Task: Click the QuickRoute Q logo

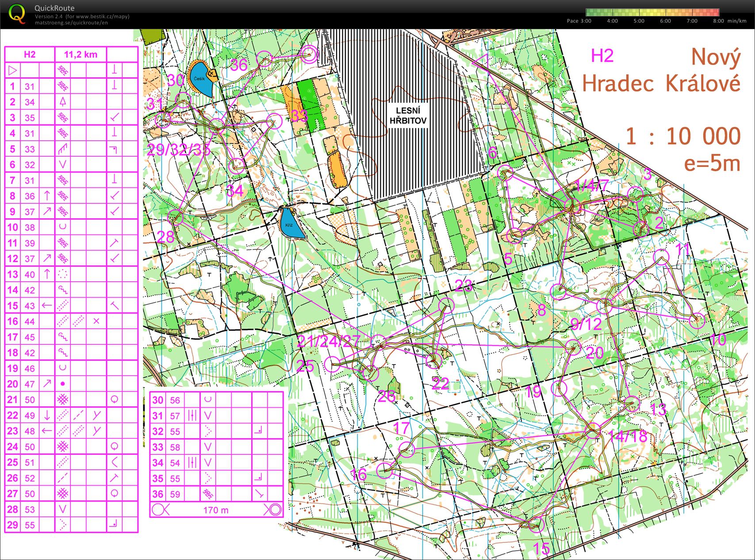Action: click(x=17, y=14)
